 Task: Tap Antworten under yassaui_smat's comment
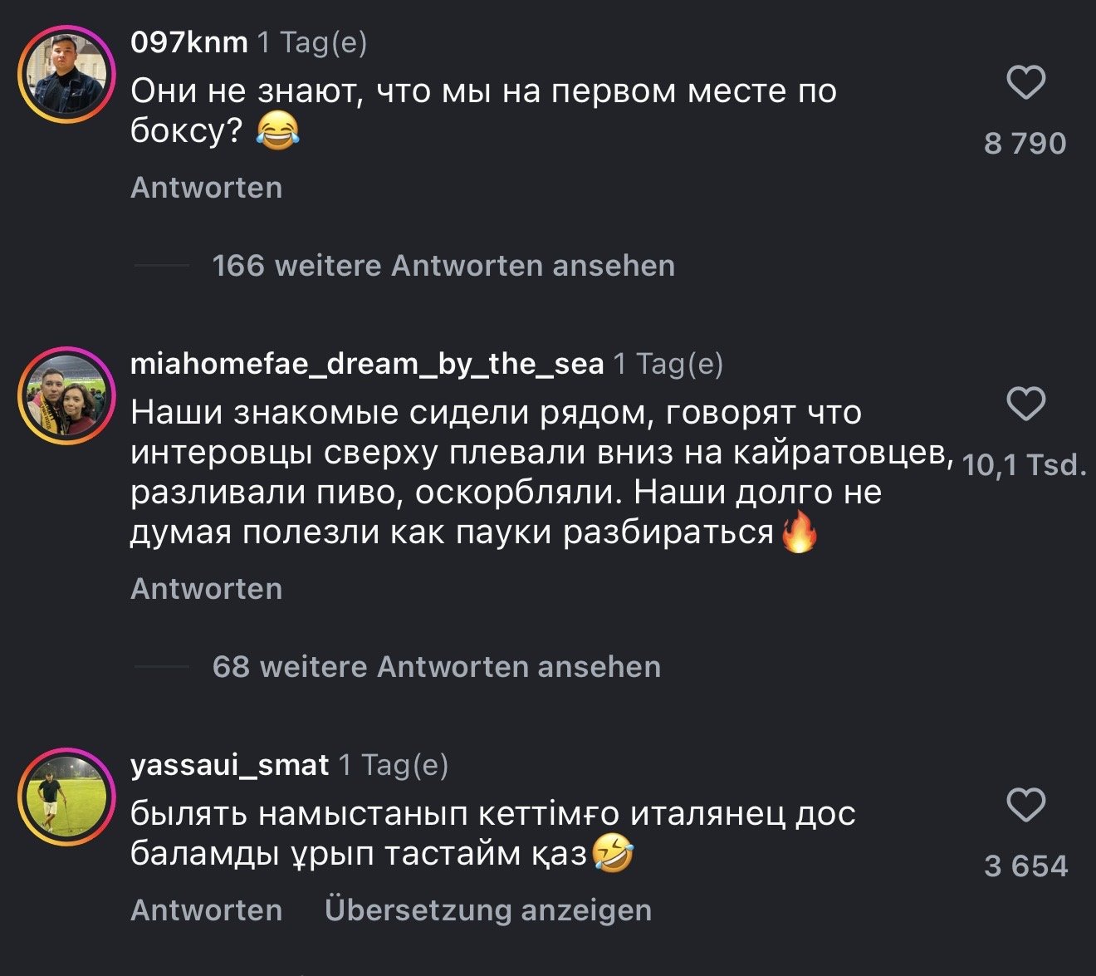(x=206, y=910)
